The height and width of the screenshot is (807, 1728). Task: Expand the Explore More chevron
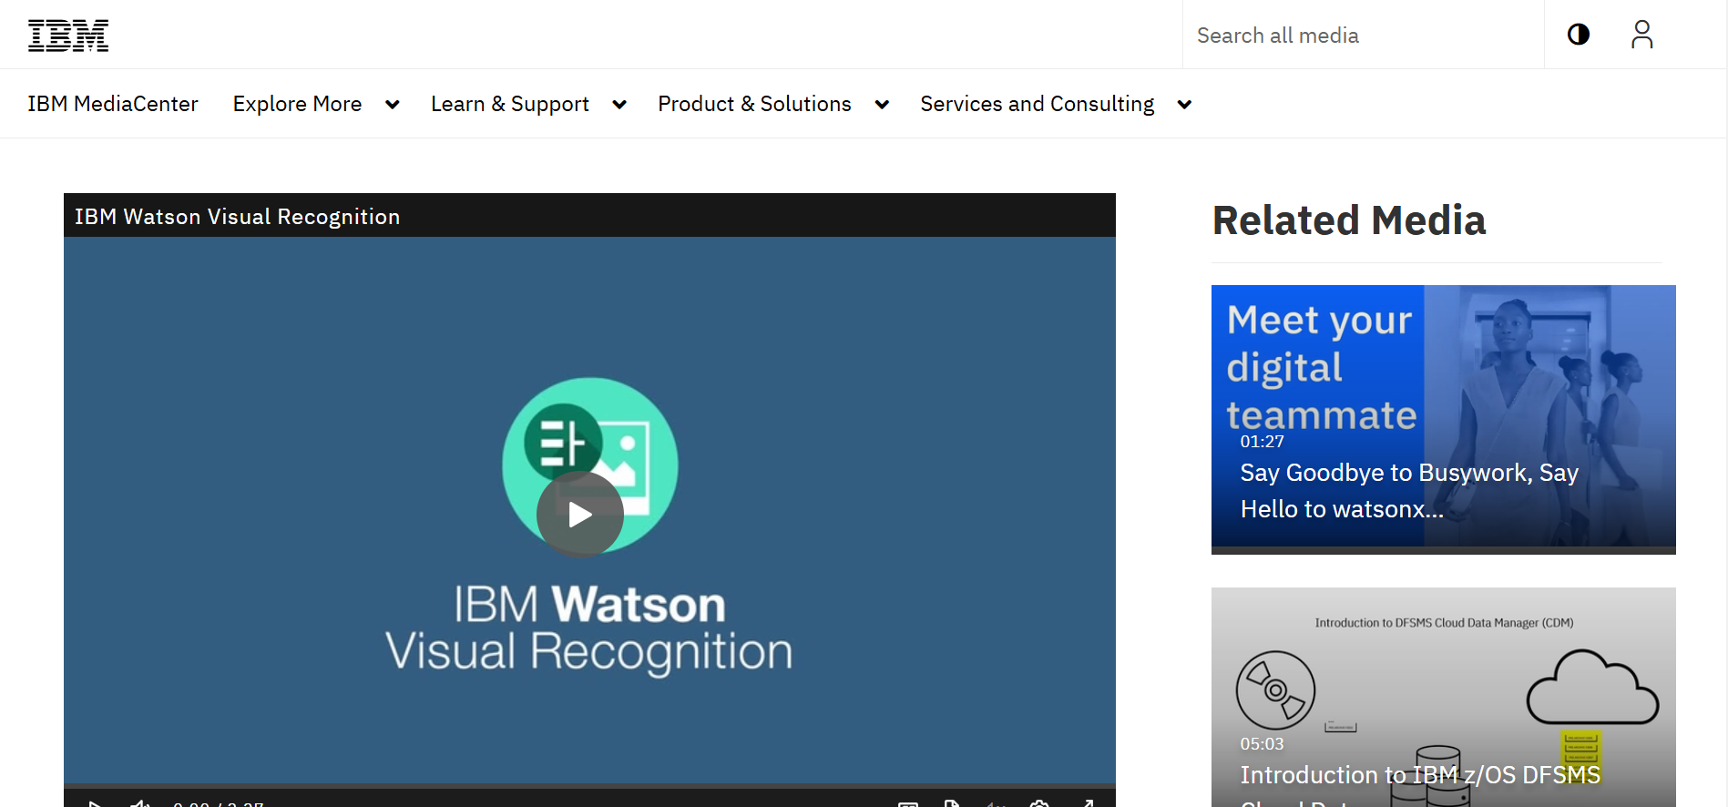pos(393,105)
